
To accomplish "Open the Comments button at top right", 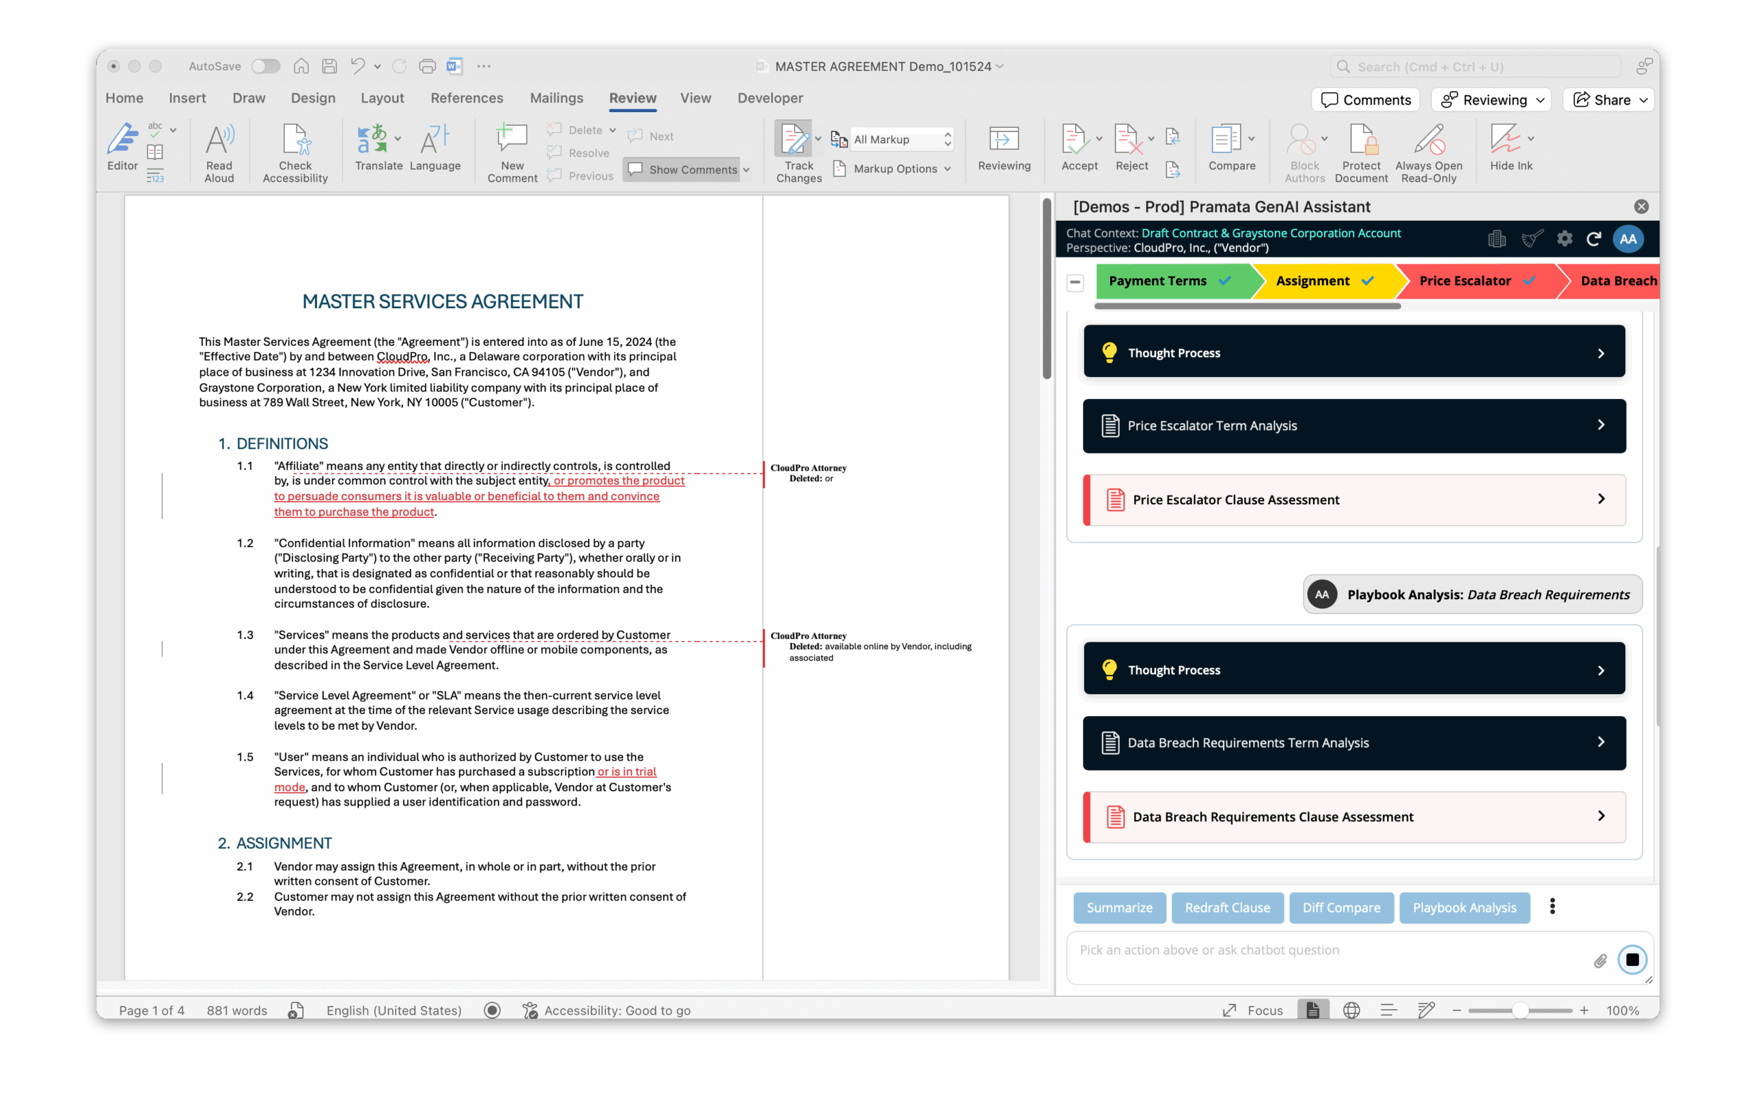I will click(1366, 100).
